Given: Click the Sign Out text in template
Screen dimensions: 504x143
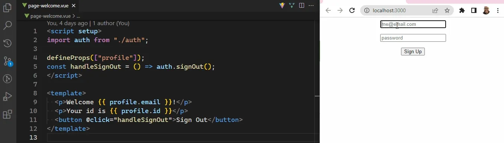Looking at the screenshot, I should point(192,120).
